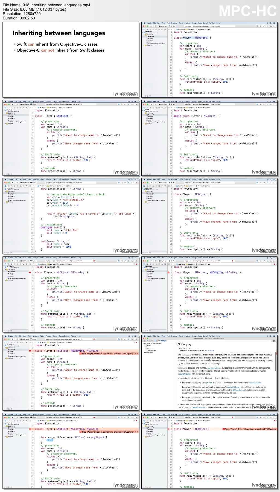Open the Window menu in the 00:00:26 frame
Viewport: 280px width, 492px height.
coord(212,23)
